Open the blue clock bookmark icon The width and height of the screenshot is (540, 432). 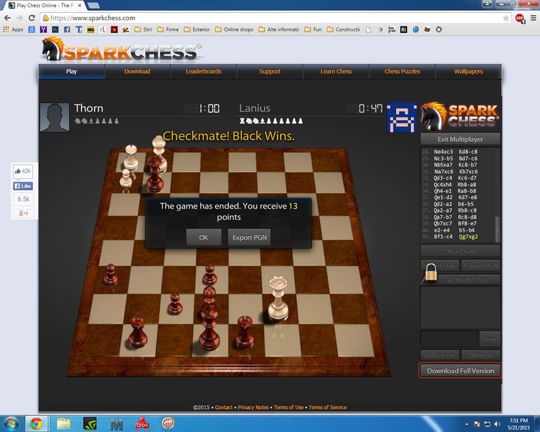[416, 30]
